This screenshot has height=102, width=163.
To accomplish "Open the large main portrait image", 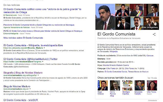I will (105, 17).
